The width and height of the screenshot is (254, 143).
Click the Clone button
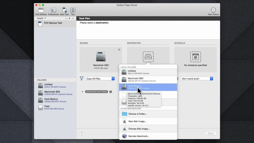pos(211,133)
